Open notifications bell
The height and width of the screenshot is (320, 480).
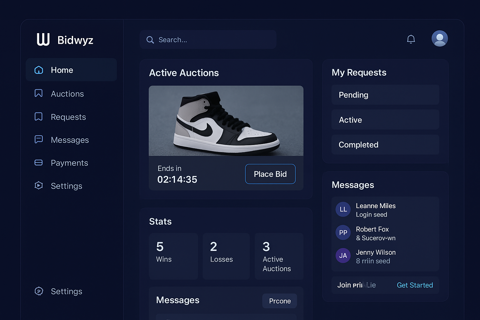(411, 39)
